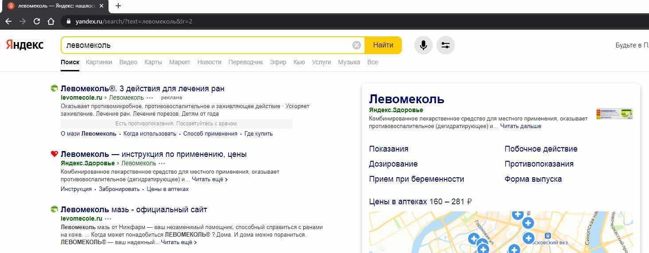Image resolution: width=649 pixels, height=253 pixels.
Task: Open 'Цены в аптеках' link under result
Action: [167, 189]
